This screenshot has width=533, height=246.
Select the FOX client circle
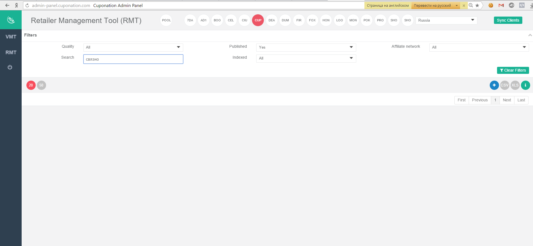[312, 20]
